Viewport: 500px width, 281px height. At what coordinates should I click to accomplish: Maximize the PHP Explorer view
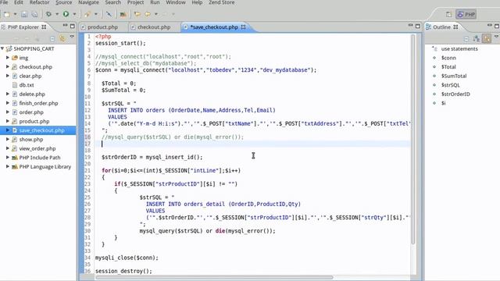tap(73, 26)
